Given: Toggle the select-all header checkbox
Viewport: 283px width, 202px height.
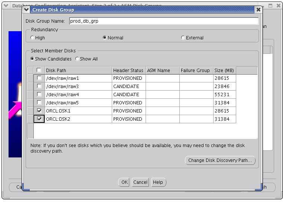Looking at the screenshot, I should click(39, 71).
